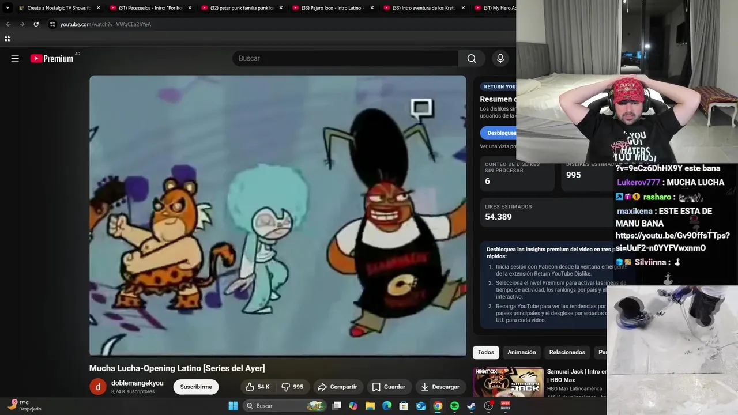The height and width of the screenshot is (415, 738).
Task: Click the Likes estimados value 54.389
Action: pyautogui.click(x=498, y=217)
